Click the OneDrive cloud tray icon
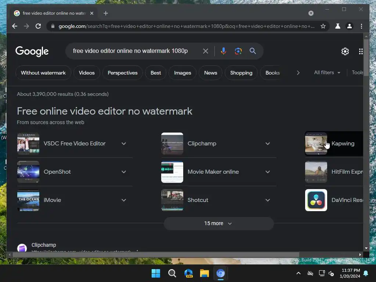The width and height of the screenshot is (376, 282). click(310, 273)
